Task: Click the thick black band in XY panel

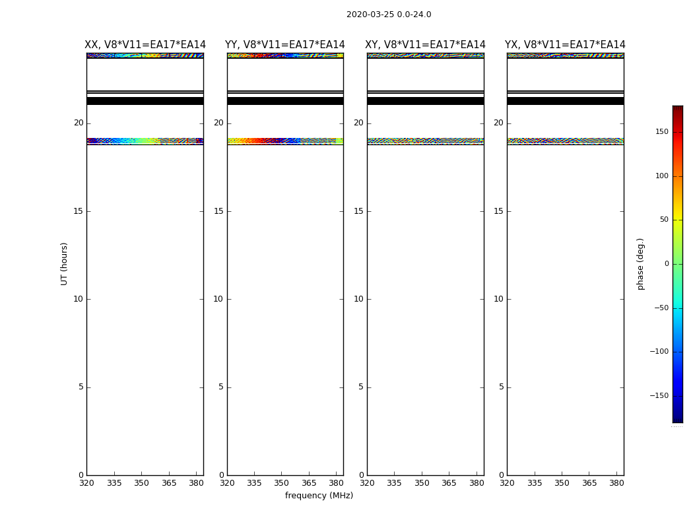Action: tap(425, 101)
